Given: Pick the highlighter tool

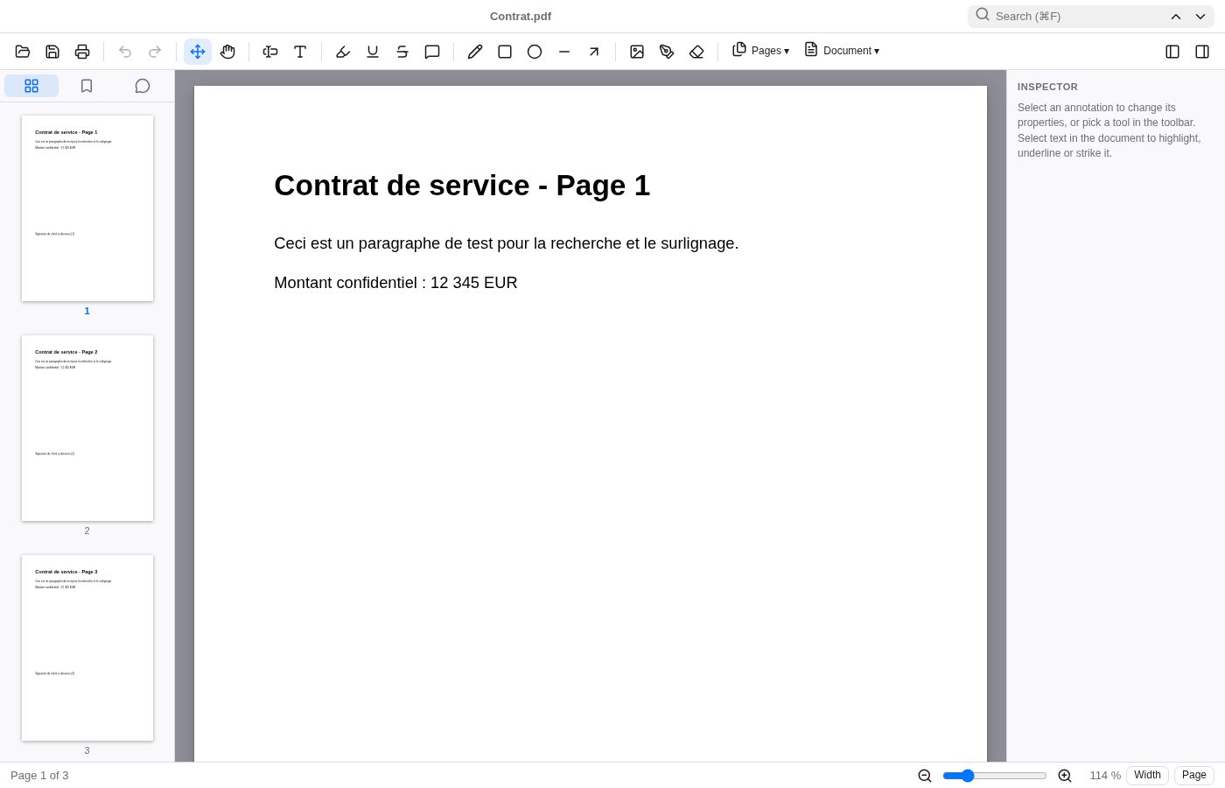Looking at the screenshot, I should click(343, 52).
